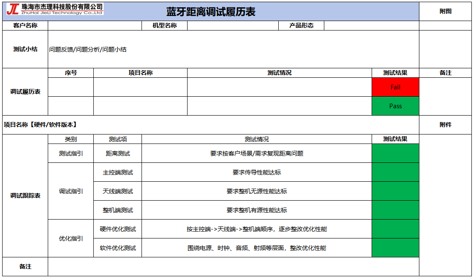Select the 机型名称 label cell
The height and width of the screenshot is (278, 474).
[x=165, y=26]
